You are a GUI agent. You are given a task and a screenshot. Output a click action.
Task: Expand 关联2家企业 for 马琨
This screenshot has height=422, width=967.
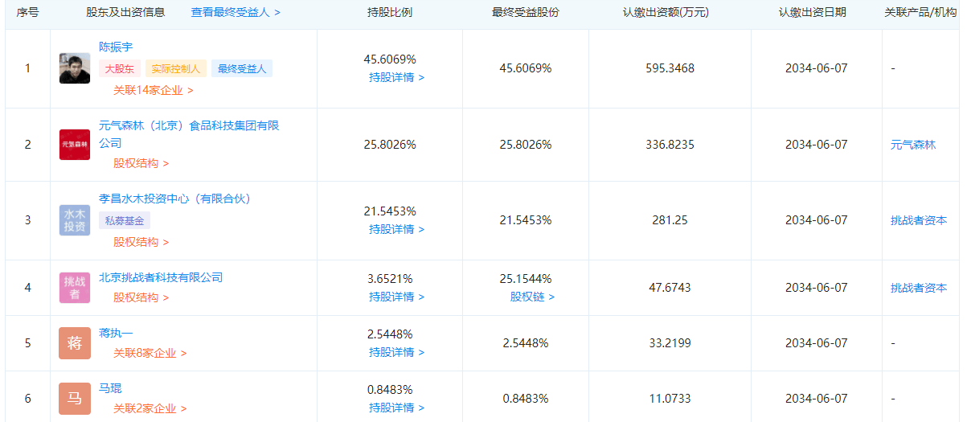[x=150, y=408]
